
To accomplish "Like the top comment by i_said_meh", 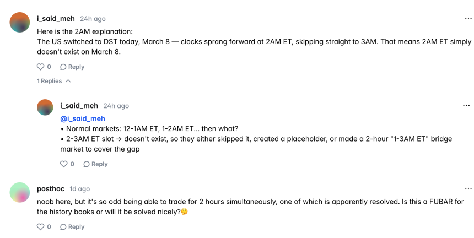I will (x=40, y=67).
